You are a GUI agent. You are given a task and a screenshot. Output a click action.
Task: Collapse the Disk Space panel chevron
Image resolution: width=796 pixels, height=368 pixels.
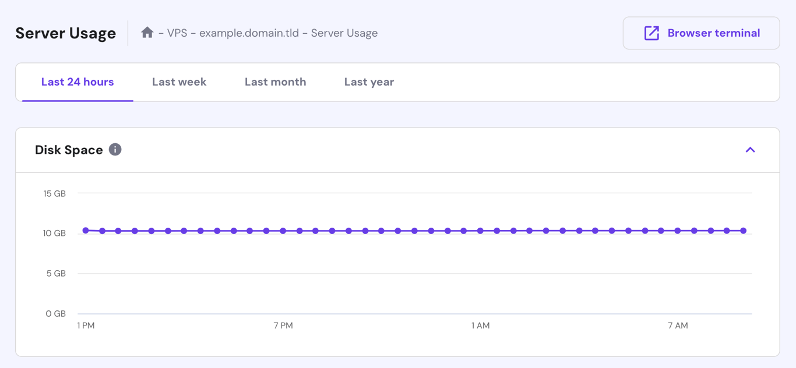(750, 150)
